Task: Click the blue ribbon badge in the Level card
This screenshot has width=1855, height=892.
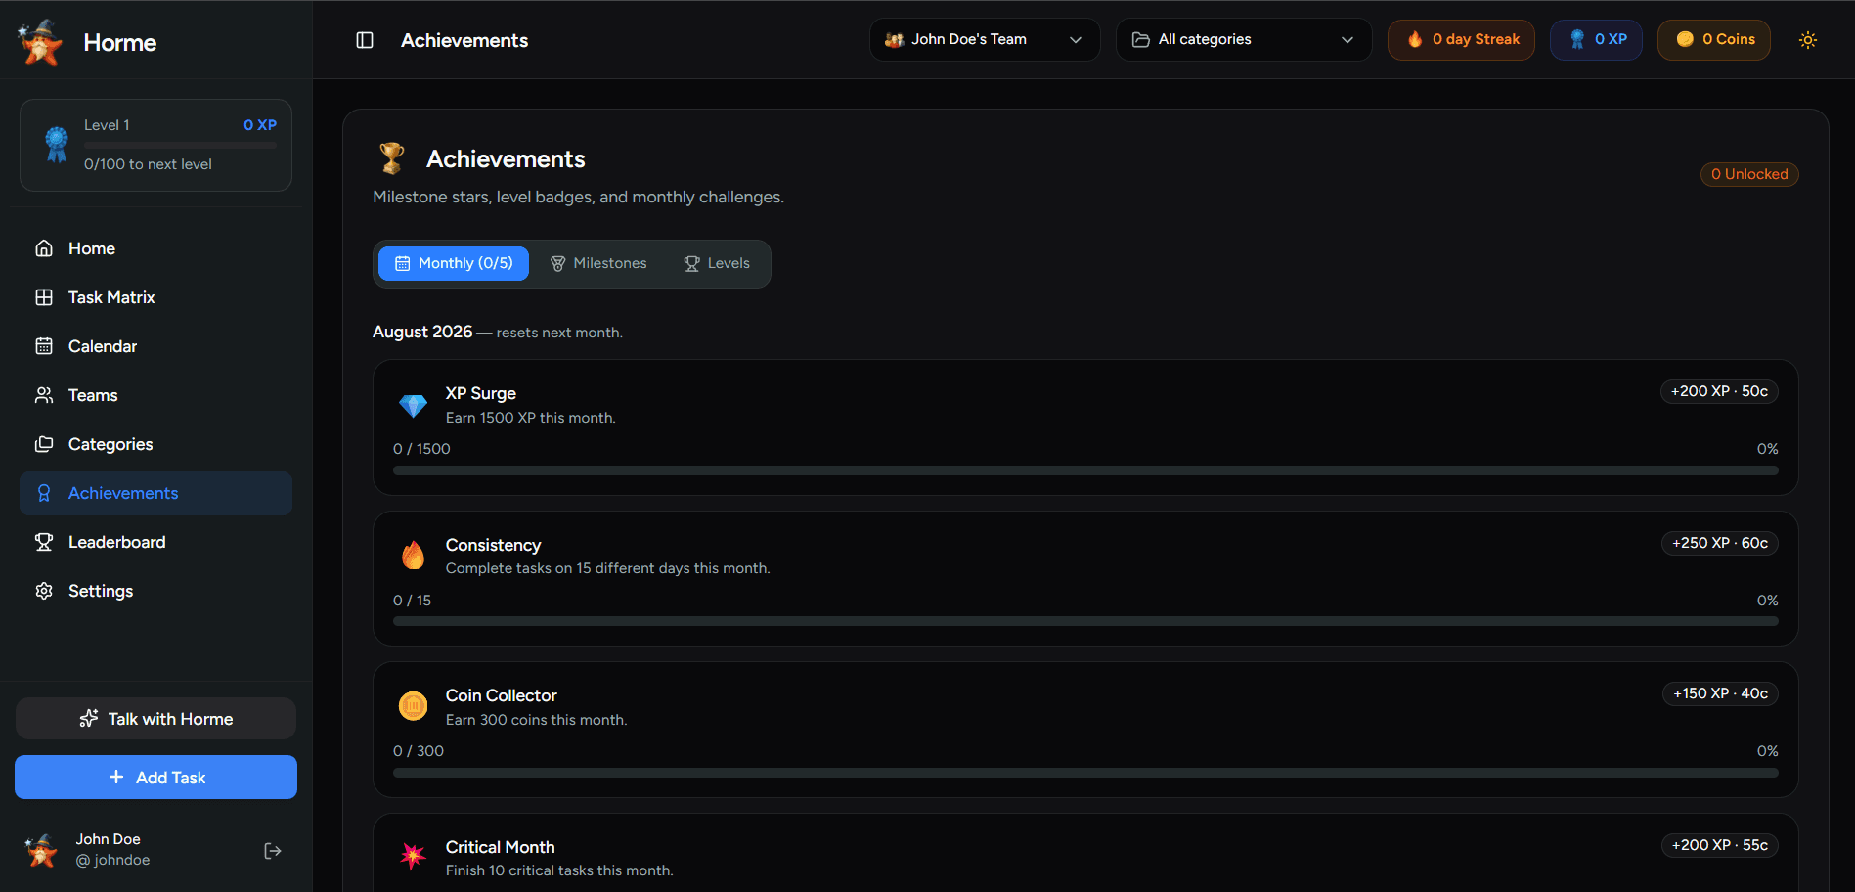Action: [x=57, y=145]
